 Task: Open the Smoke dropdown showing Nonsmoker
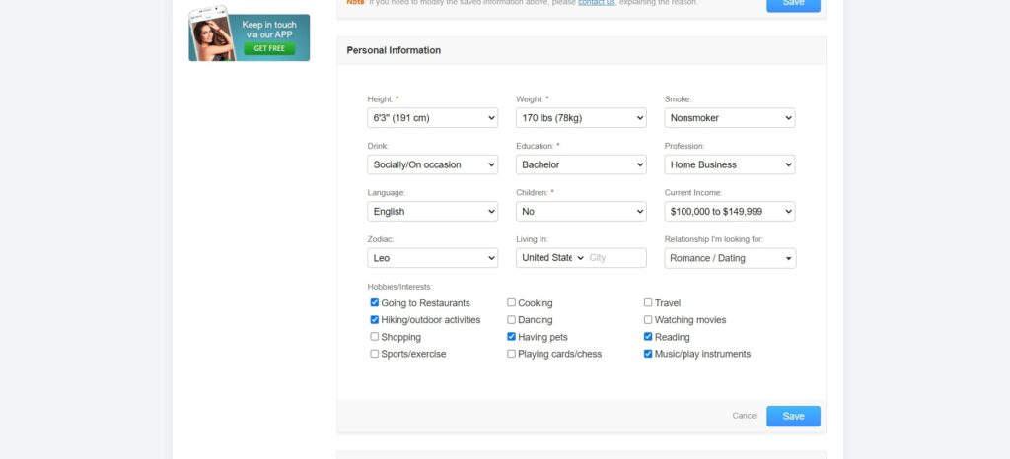pyautogui.click(x=730, y=118)
